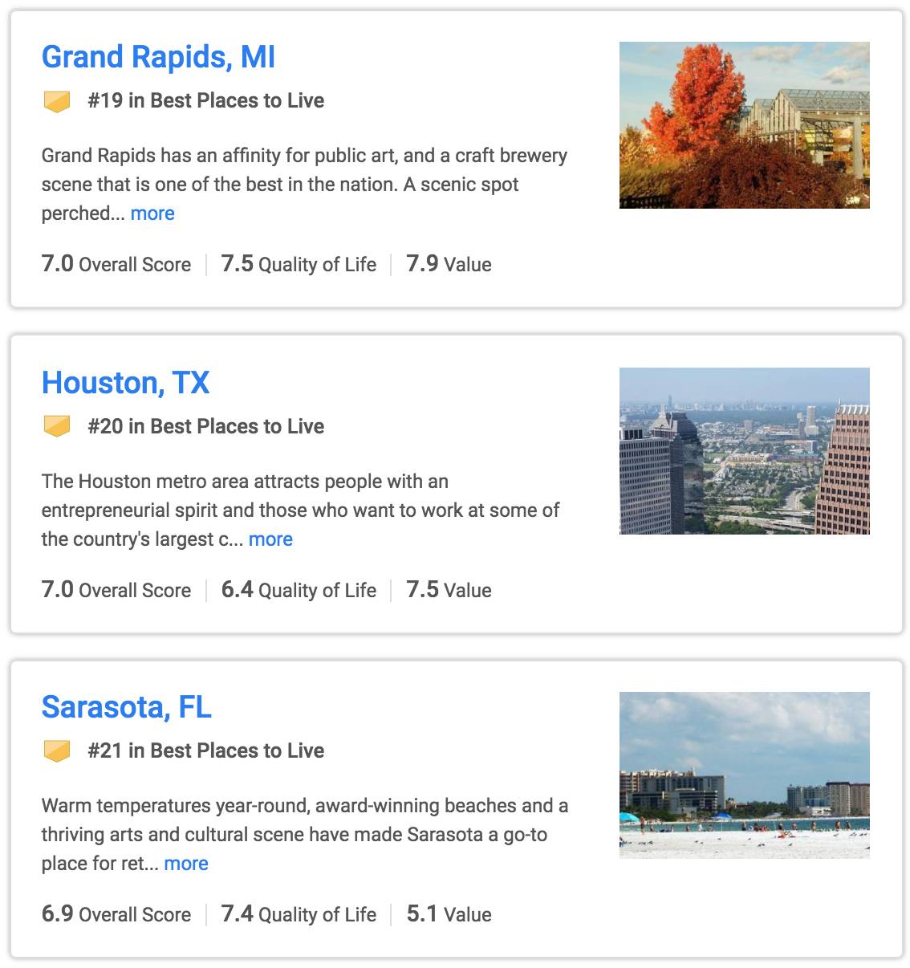Click Grand Rapids 7.9 Value score
This screenshot has height=968, width=910.
449,264
